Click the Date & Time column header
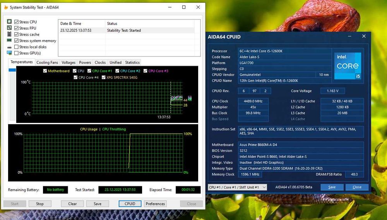Viewport: 387px width, 220px height. [82, 24]
